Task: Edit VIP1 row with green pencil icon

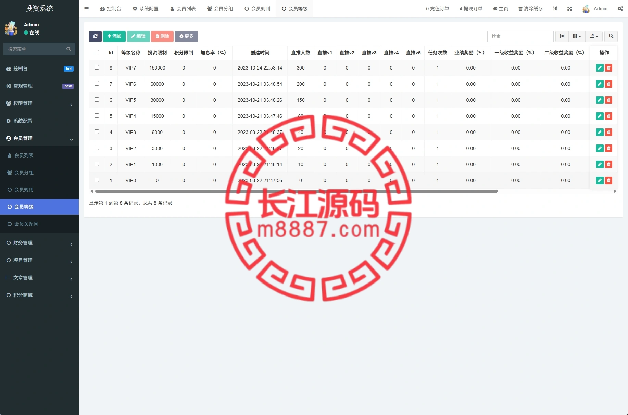Action: [600, 164]
